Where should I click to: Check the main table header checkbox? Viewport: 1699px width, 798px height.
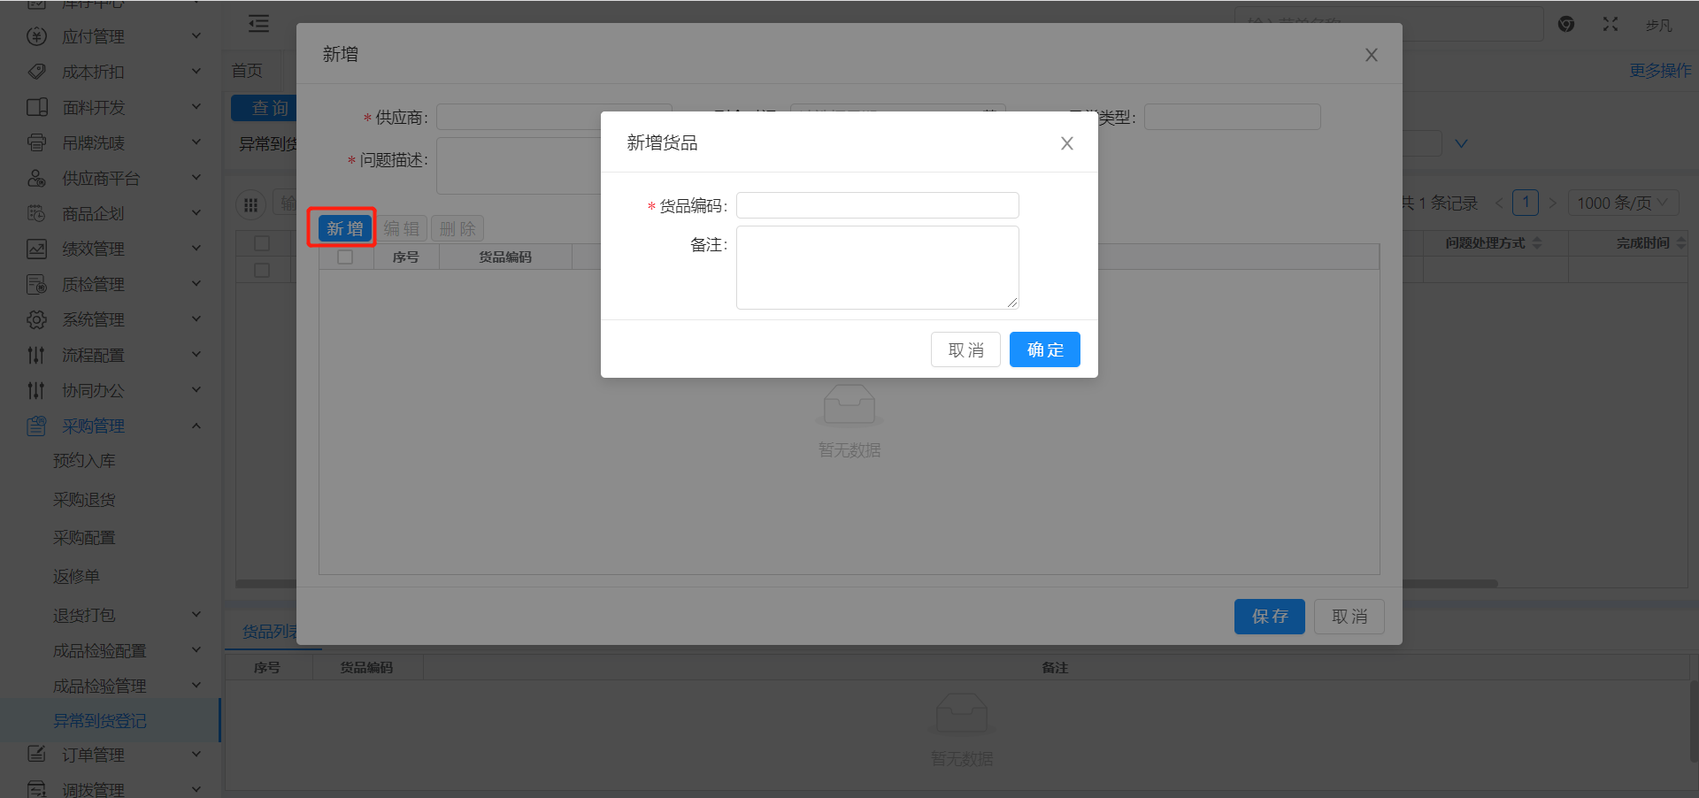[x=262, y=243]
